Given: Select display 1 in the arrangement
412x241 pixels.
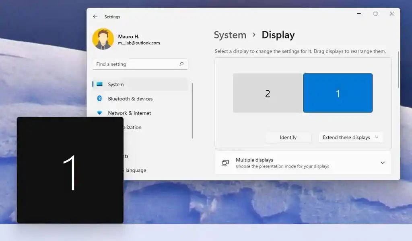Looking at the screenshot, I should coord(338,93).
